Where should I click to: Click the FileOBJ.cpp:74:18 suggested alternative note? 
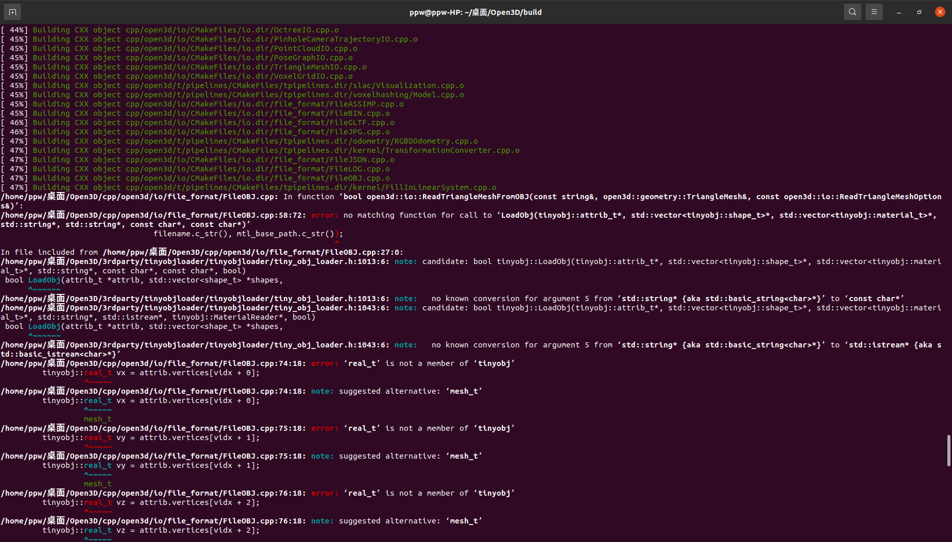(x=242, y=391)
